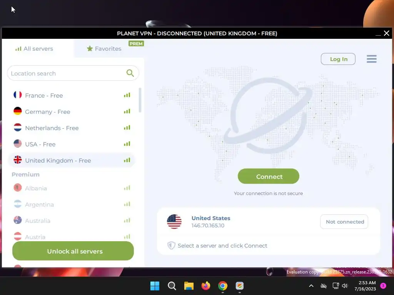Image resolution: width=394 pixels, height=295 pixels.
Task: Click the Log In button
Action: click(x=338, y=59)
